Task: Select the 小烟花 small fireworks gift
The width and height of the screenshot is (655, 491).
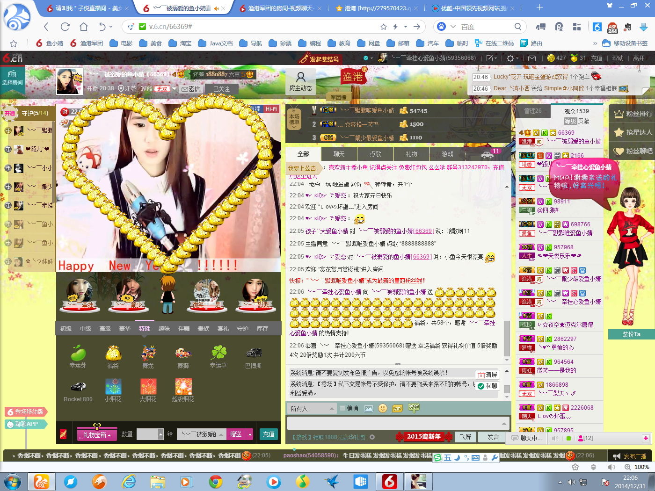Action: point(113,391)
